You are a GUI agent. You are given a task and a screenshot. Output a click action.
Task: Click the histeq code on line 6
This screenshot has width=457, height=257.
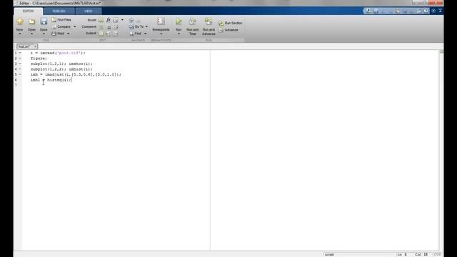click(51, 80)
